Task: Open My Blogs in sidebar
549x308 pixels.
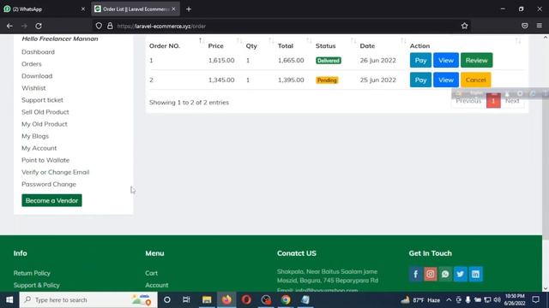Action: (x=35, y=136)
